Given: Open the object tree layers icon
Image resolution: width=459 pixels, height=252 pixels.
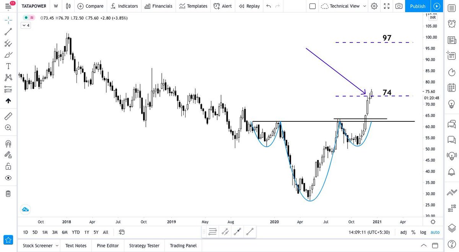Looking at the screenshot, I should point(451,228).
